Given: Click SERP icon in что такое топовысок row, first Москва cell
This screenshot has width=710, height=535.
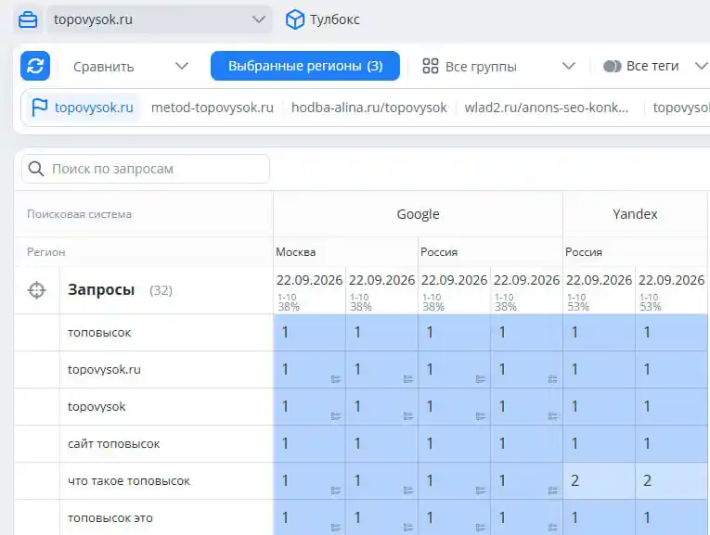Looking at the screenshot, I should coord(336,490).
